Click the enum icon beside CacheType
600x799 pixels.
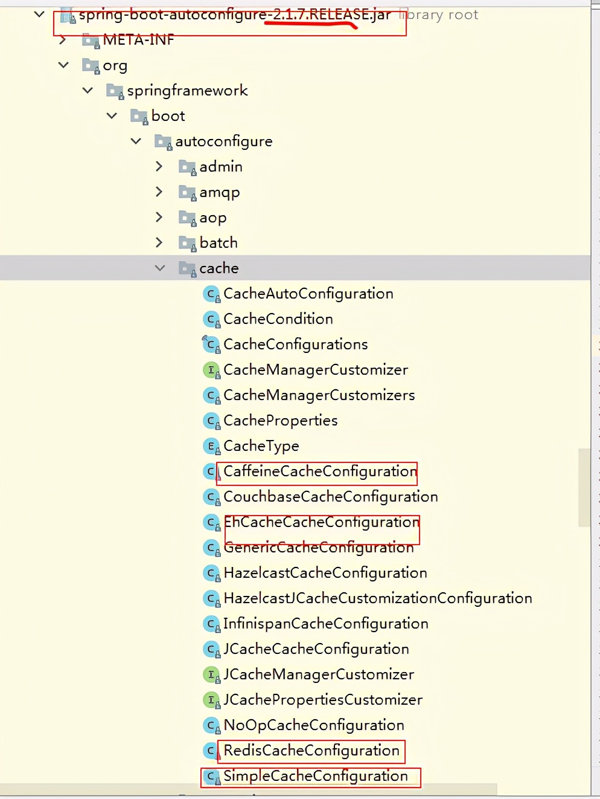click(212, 447)
